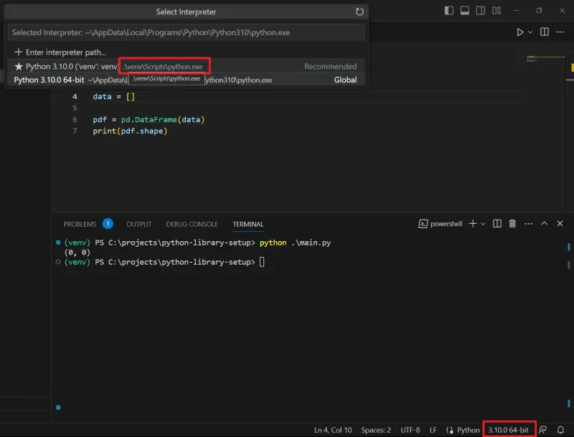Open a new terminal with the plus icon

pyautogui.click(x=473, y=223)
